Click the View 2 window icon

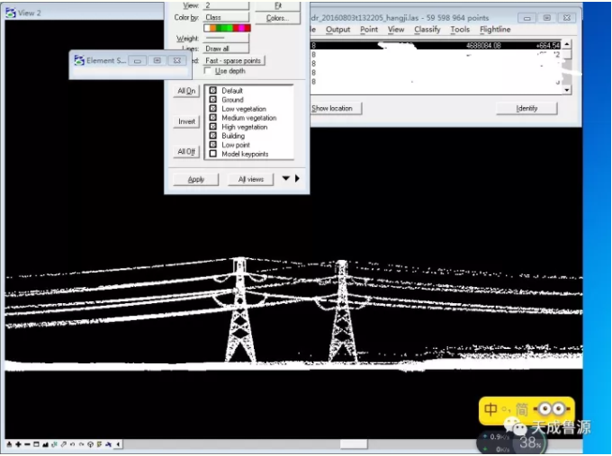coord(10,13)
